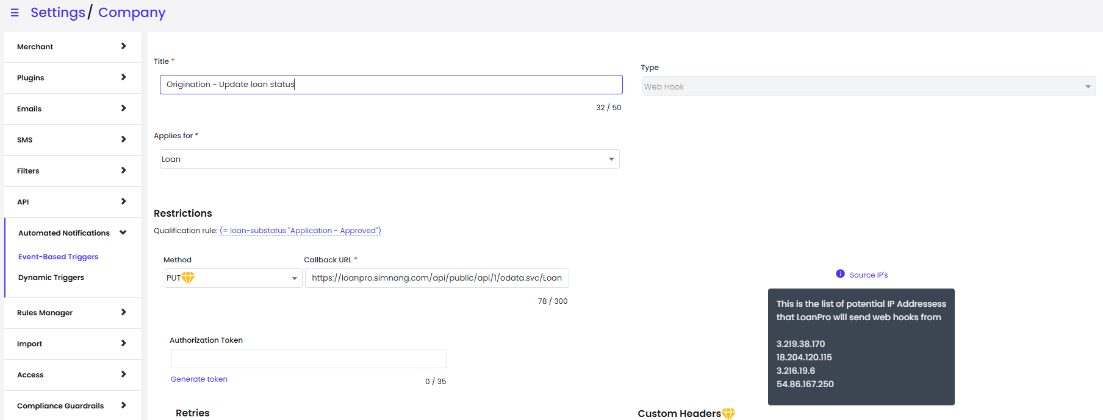Open the Method dropdown arrow
Image resolution: width=1103 pixels, height=420 pixels.
coord(294,278)
